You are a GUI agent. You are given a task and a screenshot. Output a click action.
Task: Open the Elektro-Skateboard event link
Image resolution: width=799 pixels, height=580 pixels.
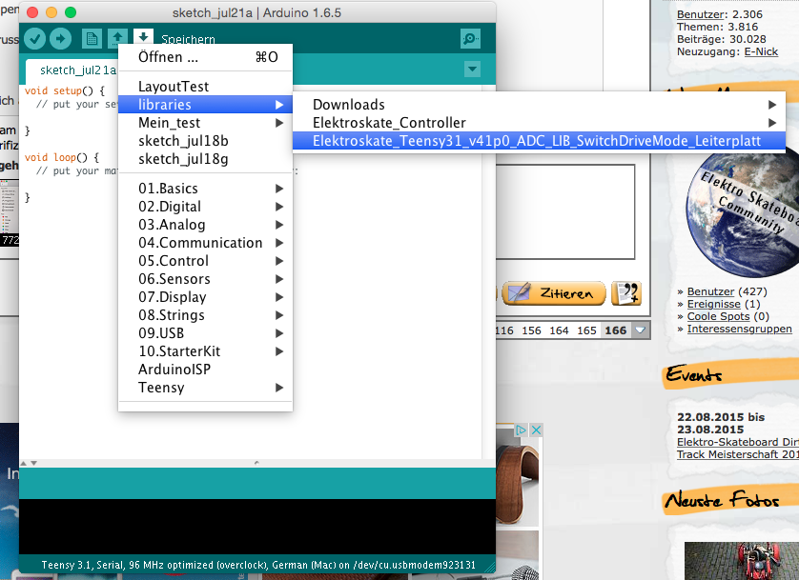tap(738, 449)
